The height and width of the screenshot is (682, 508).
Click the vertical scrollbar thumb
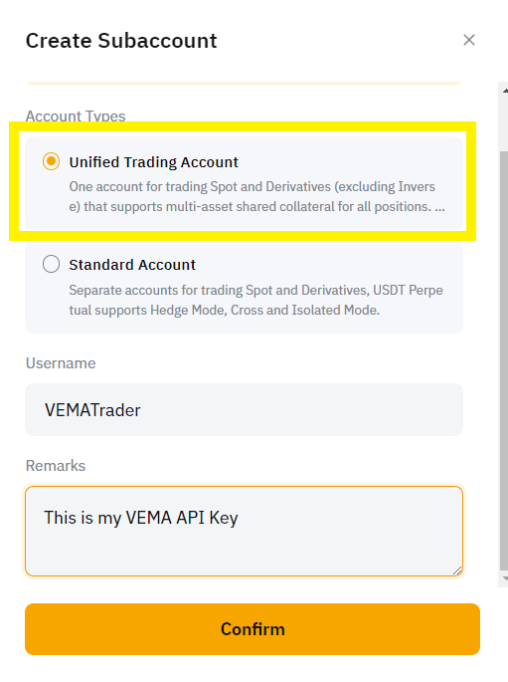point(504,360)
